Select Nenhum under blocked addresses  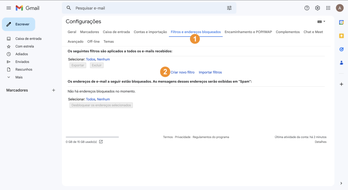click(x=103, y=99)
